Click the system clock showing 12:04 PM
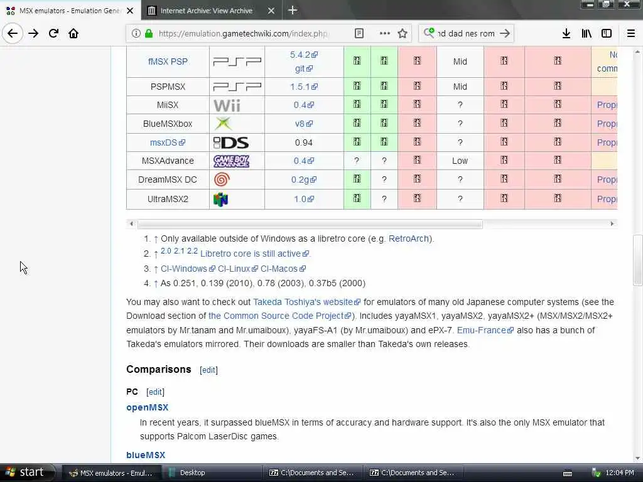 620,473
